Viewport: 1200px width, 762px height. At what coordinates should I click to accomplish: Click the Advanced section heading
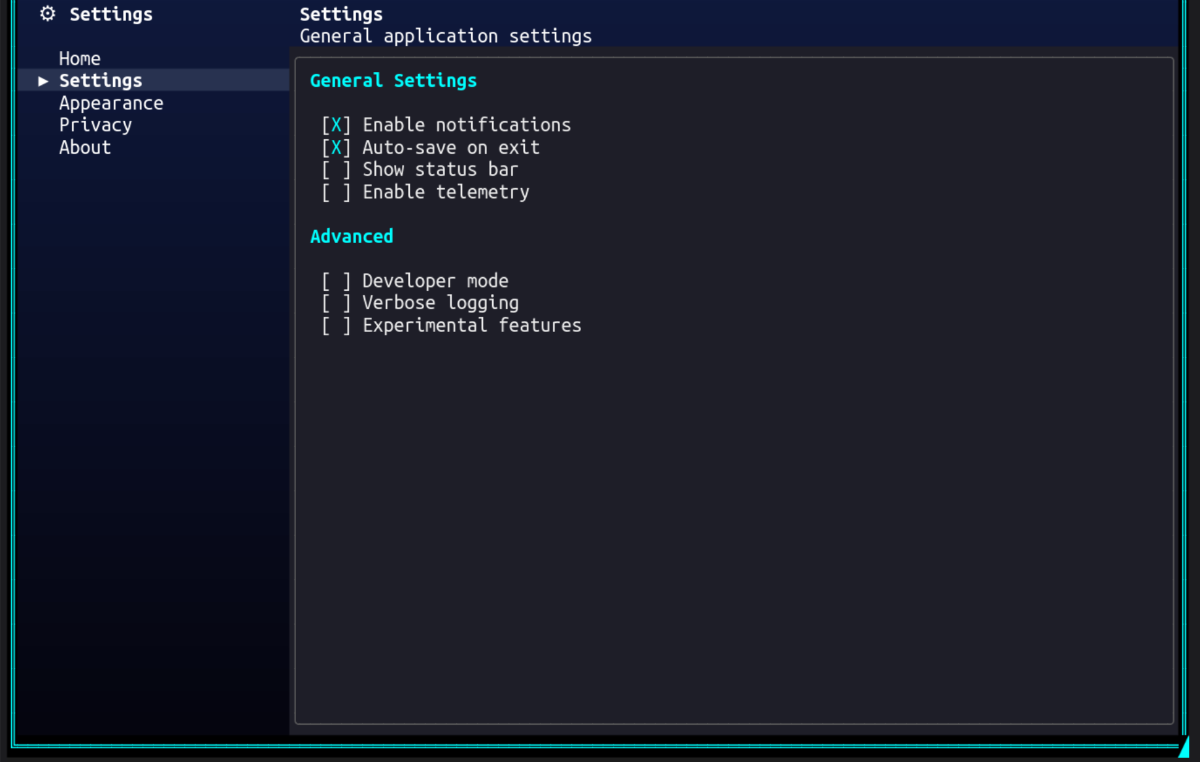(352, 237)
